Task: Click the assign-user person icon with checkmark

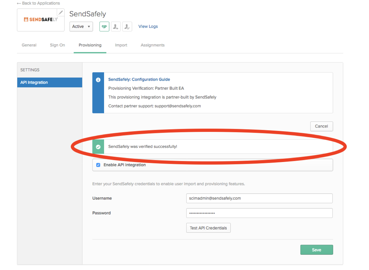Action: coord(127,26)
